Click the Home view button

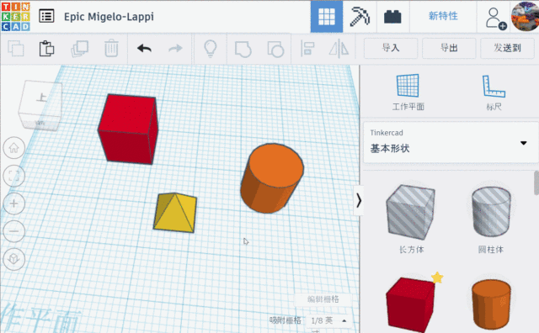click(13, 148)
